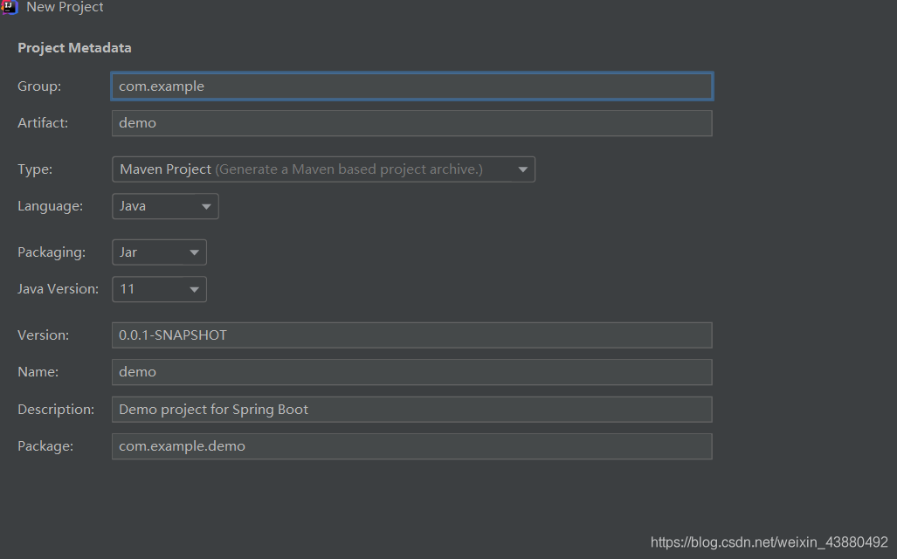Click the IntelliJ IDEA logo icon

coord(10,8)
